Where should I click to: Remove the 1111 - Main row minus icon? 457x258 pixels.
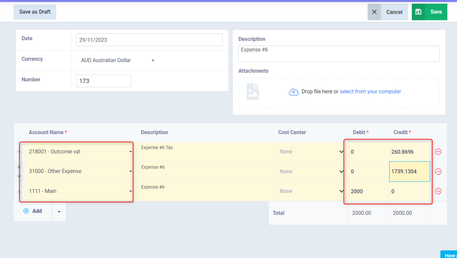(438, 191)
